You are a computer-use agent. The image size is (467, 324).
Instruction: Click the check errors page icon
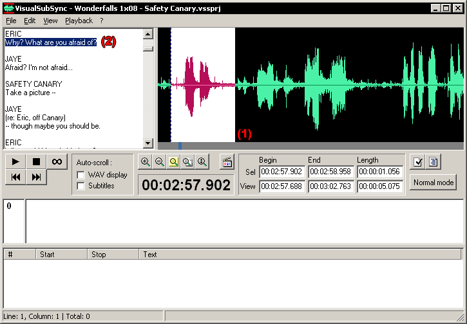(x=418, y=162)
